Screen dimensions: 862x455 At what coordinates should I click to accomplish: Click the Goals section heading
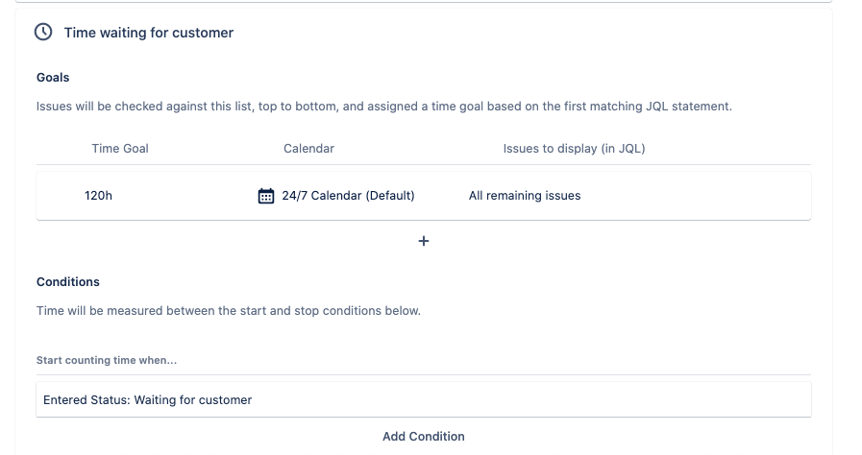pos(53,77)
